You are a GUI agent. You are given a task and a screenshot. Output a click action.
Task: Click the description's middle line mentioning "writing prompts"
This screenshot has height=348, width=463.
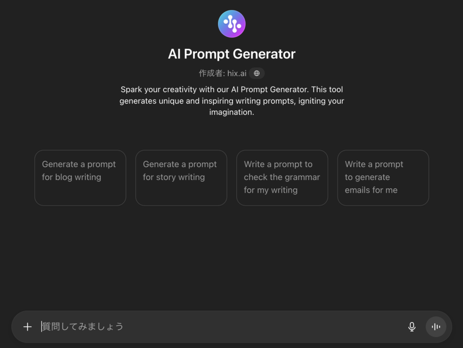pos(231,101)
